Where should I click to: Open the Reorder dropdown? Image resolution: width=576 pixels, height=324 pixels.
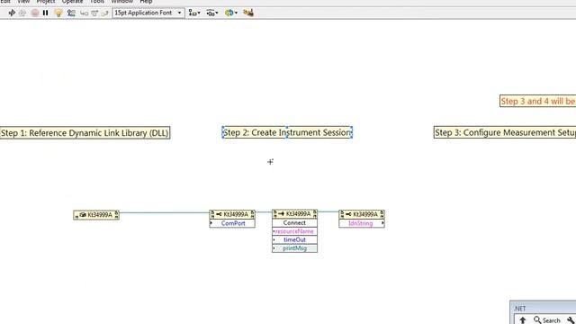[231, 13]
